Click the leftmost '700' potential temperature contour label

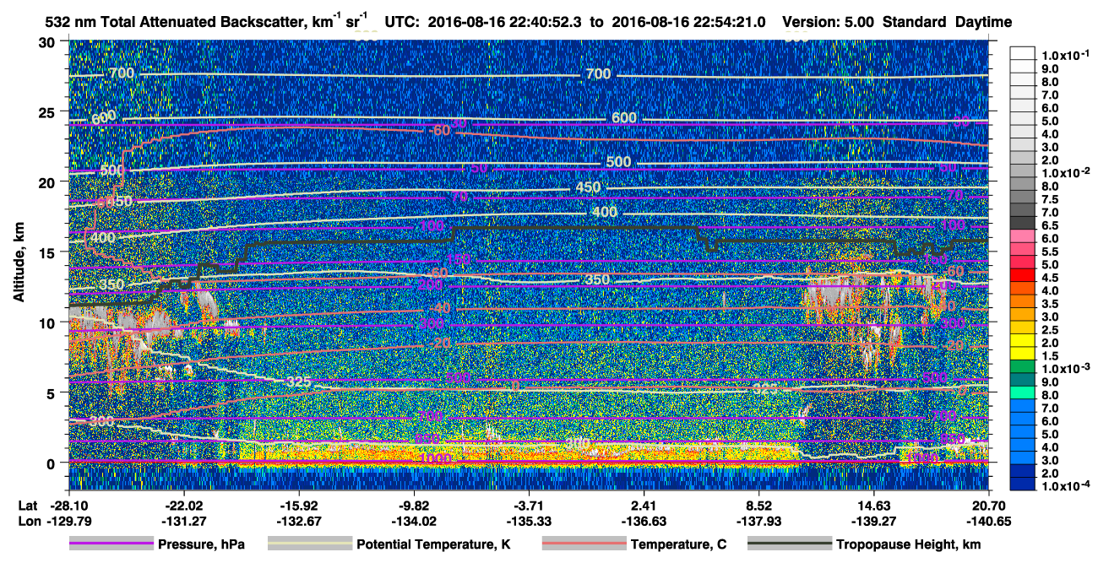click(x=121, y=73)
